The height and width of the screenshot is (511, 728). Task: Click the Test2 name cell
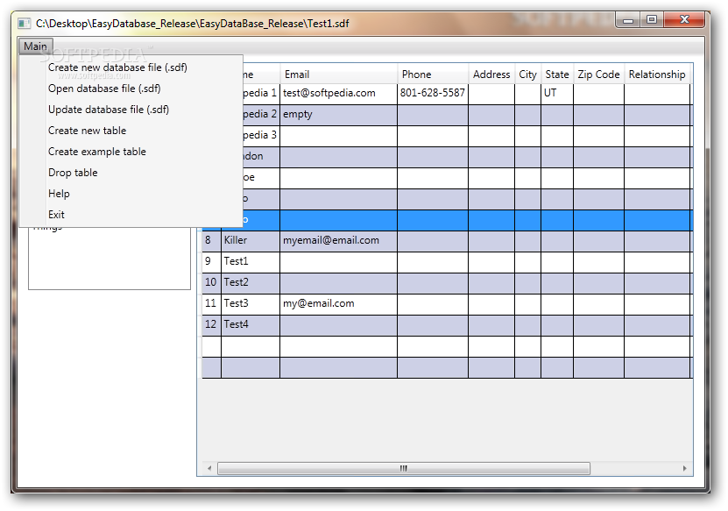[x=251, y=283]
